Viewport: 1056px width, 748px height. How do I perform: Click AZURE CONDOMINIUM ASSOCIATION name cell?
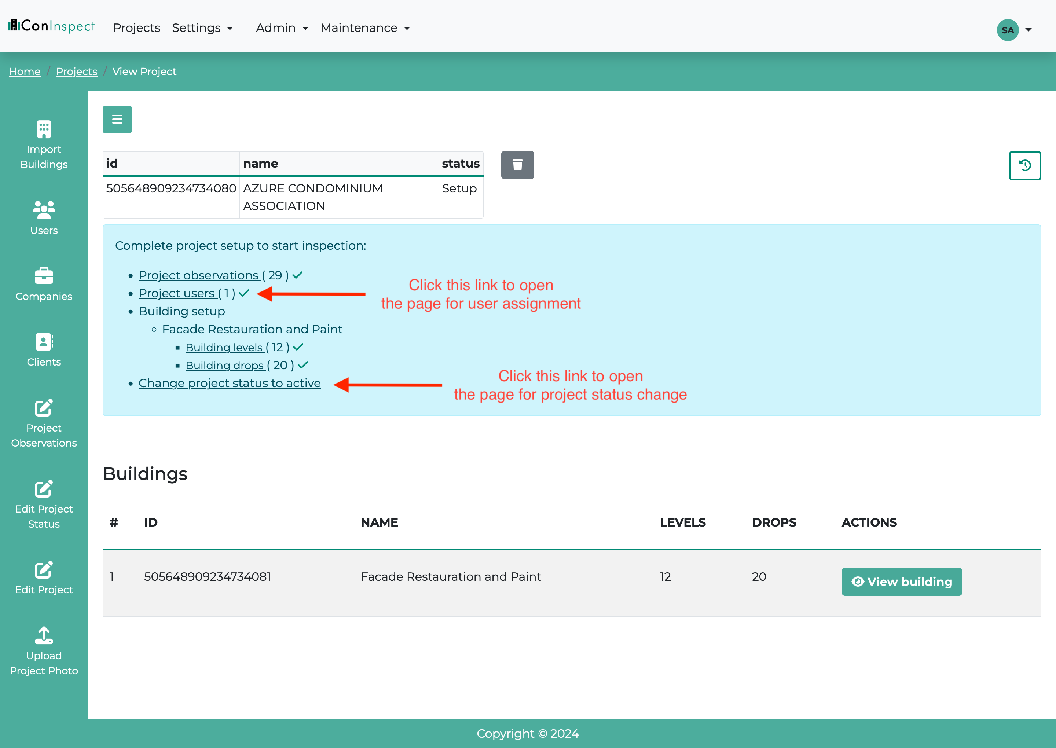tap(340, 197)
